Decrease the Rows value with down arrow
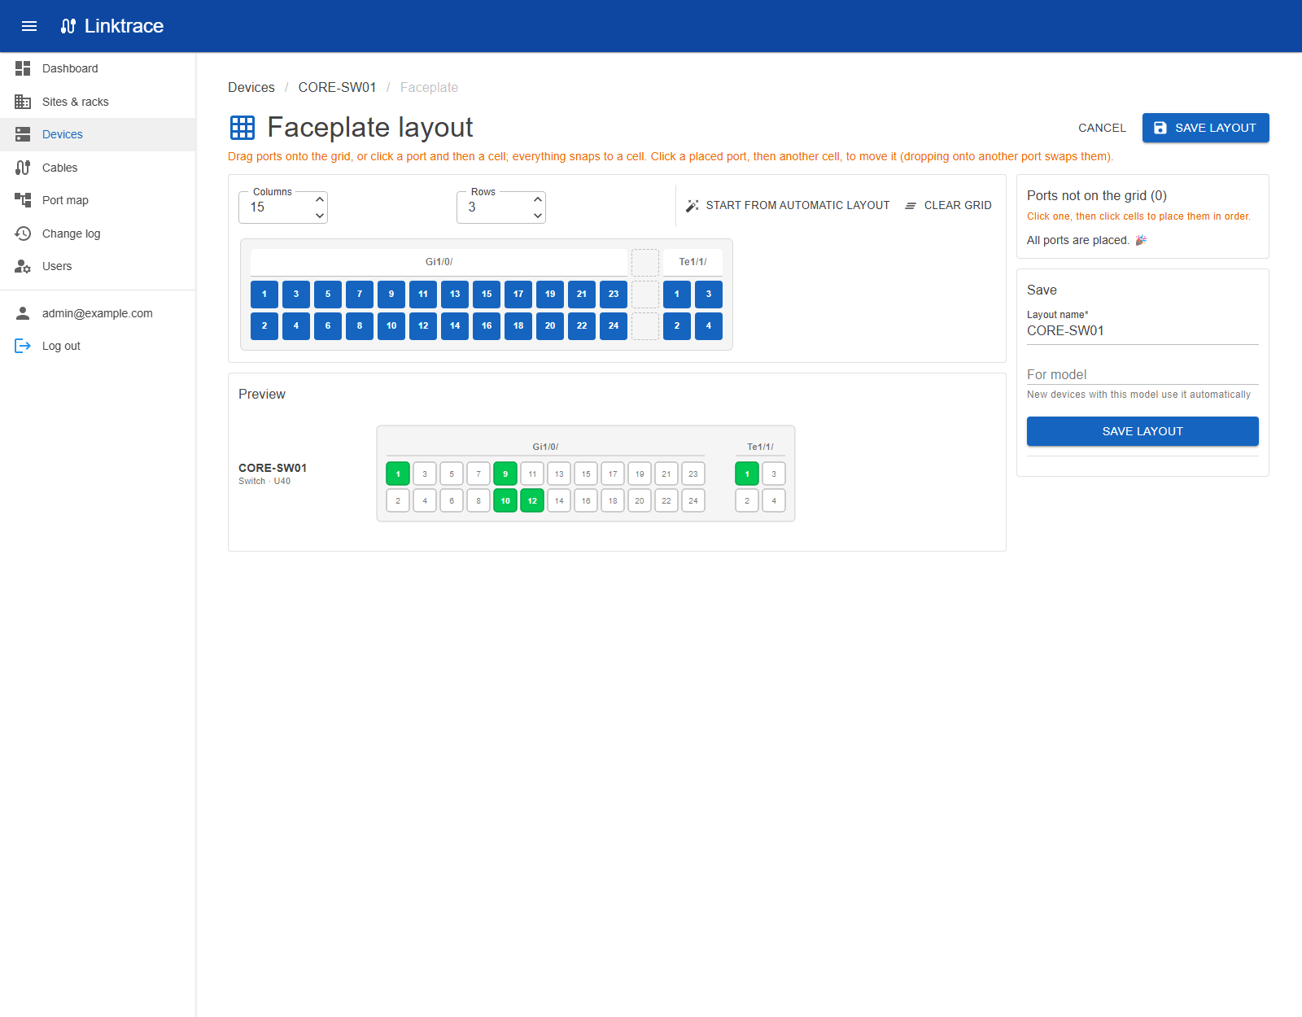The height and width of the screenshot is (1017, 1302). coord(538,216)
